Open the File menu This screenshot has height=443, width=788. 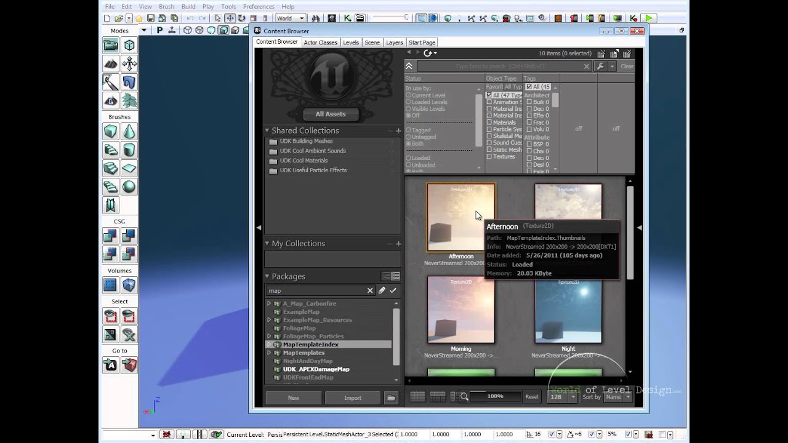pos(110,6)
